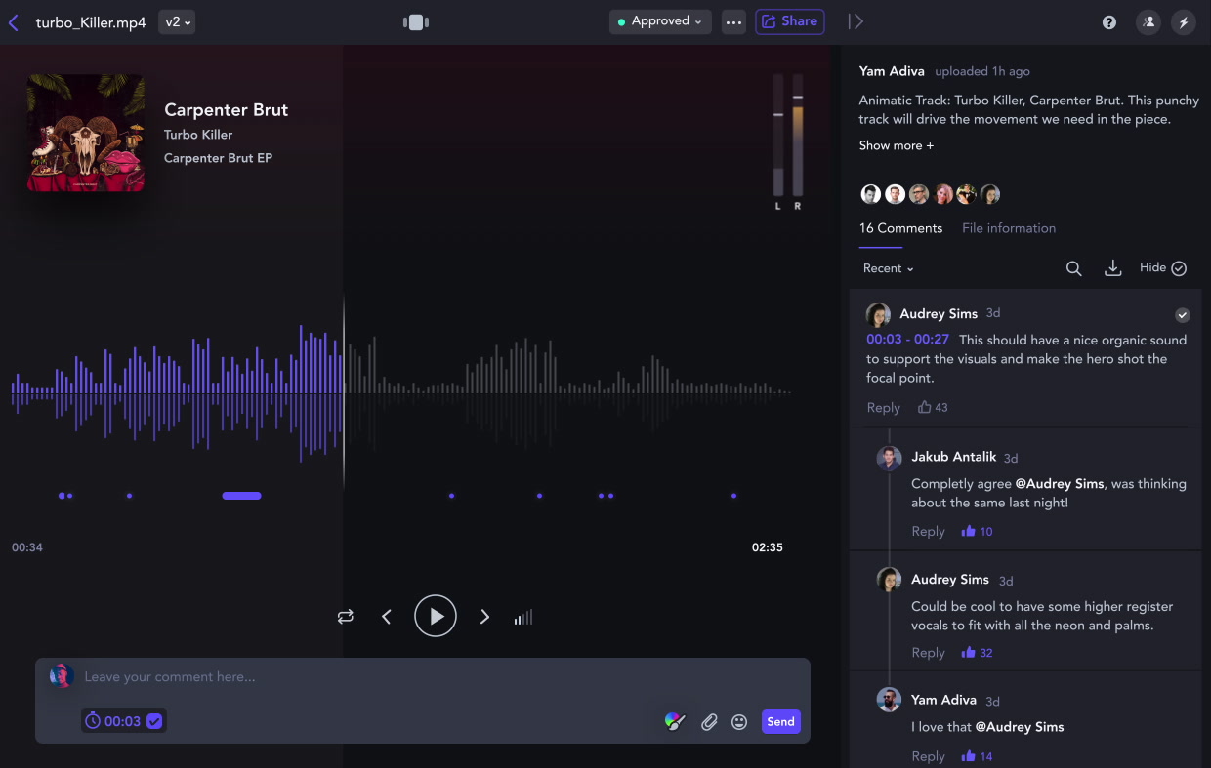Reply to Yam Adiva's comment
This screenshot has height=768, width=1211.
point(928,756)
